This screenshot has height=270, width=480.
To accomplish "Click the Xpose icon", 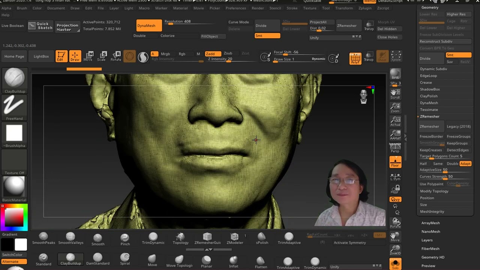I will (x=396, y=56).
